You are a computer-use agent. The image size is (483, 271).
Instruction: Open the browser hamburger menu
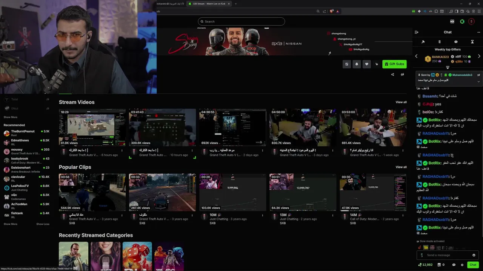[479, 11]
